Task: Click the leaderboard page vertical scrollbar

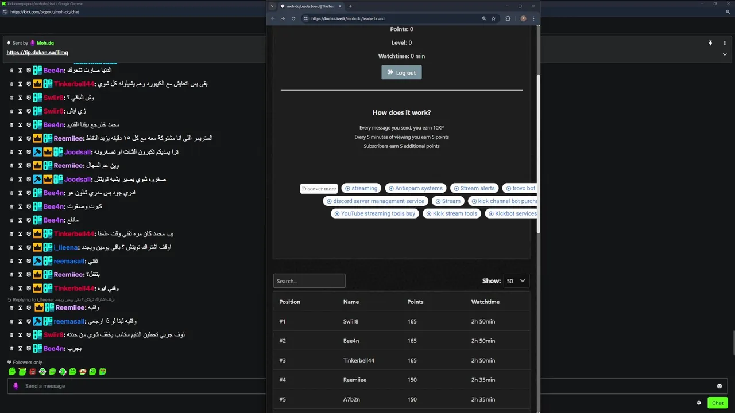Action: 538,154
